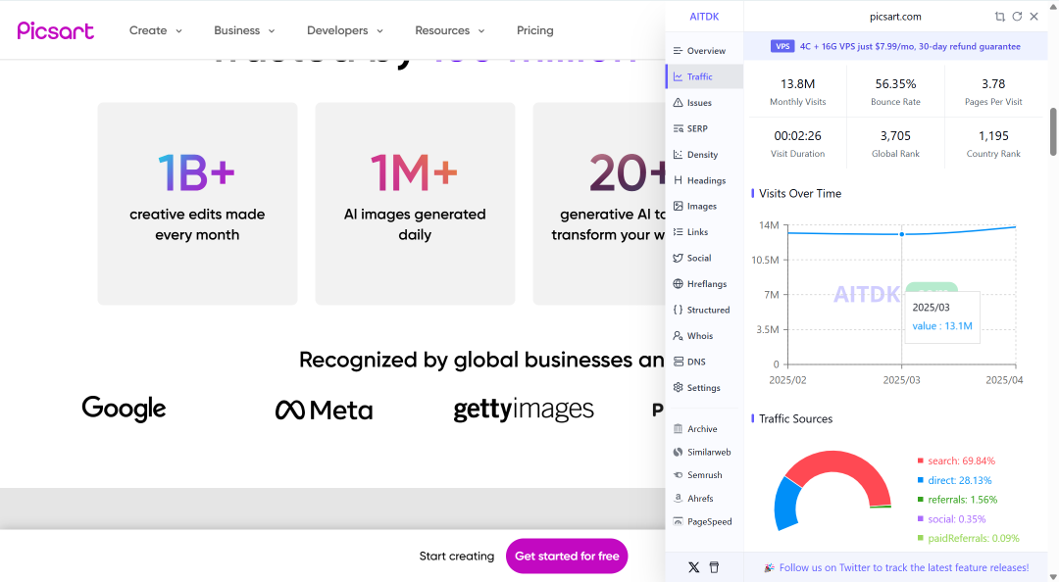Click the Picsart logo
Image resolution: width=1059 pixels, height=582 pixels.
55,30
